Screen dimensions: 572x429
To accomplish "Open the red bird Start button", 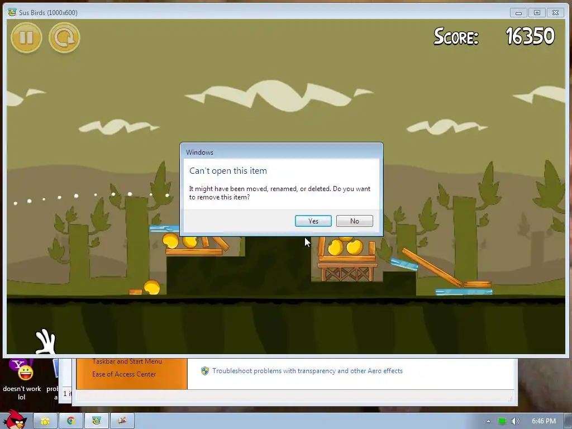I will pos(15,420).
